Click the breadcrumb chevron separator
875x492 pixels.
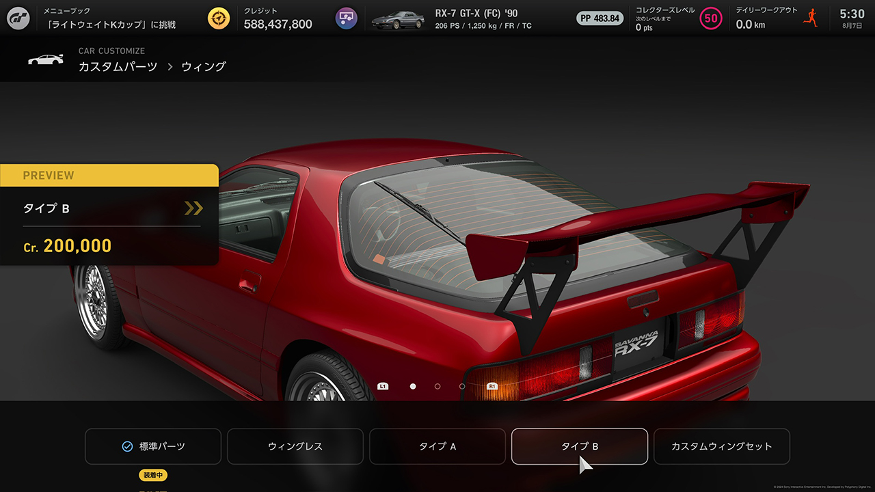[x=170, y=67]
